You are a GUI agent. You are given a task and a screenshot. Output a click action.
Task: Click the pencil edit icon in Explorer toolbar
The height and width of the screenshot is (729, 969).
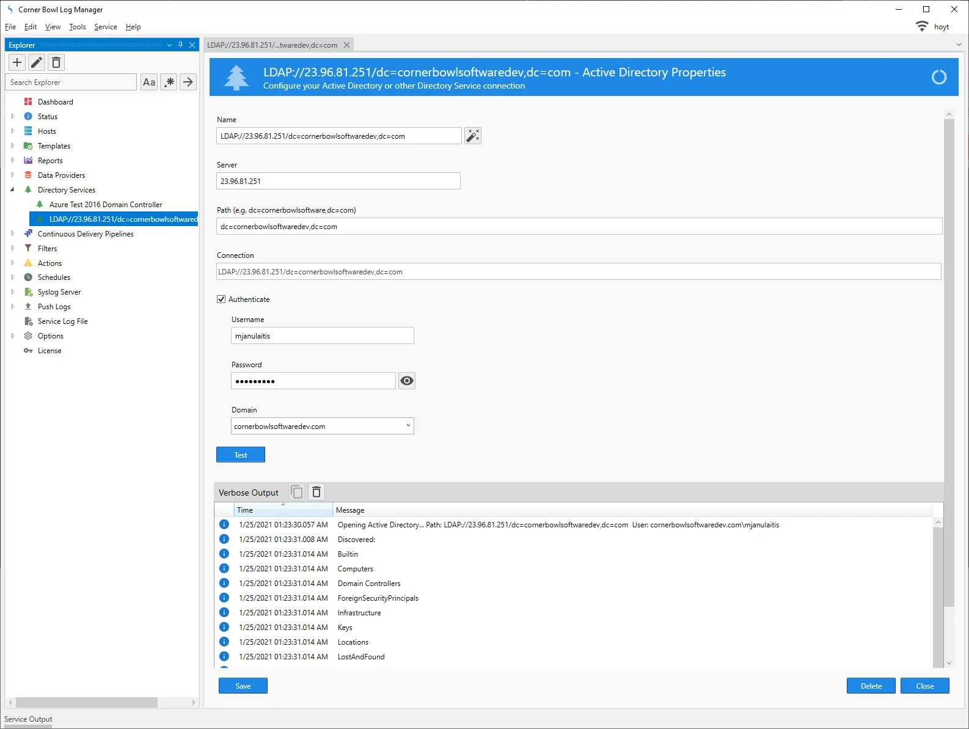37,62
